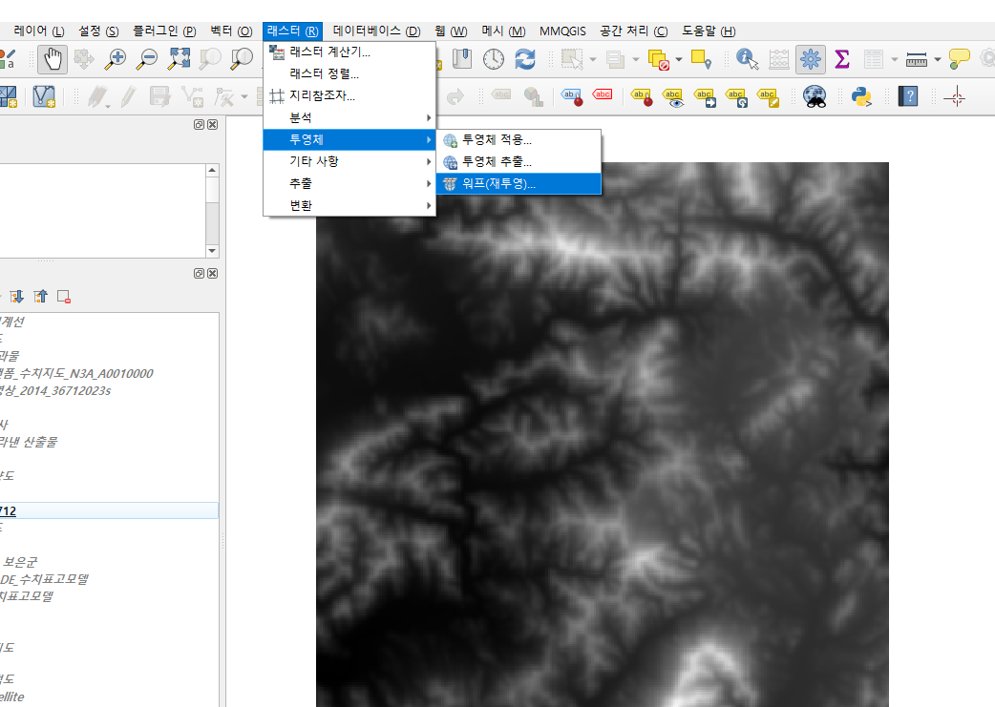
Task: Click the Map Tips speech bubble icon
Action: coord(959,59)
